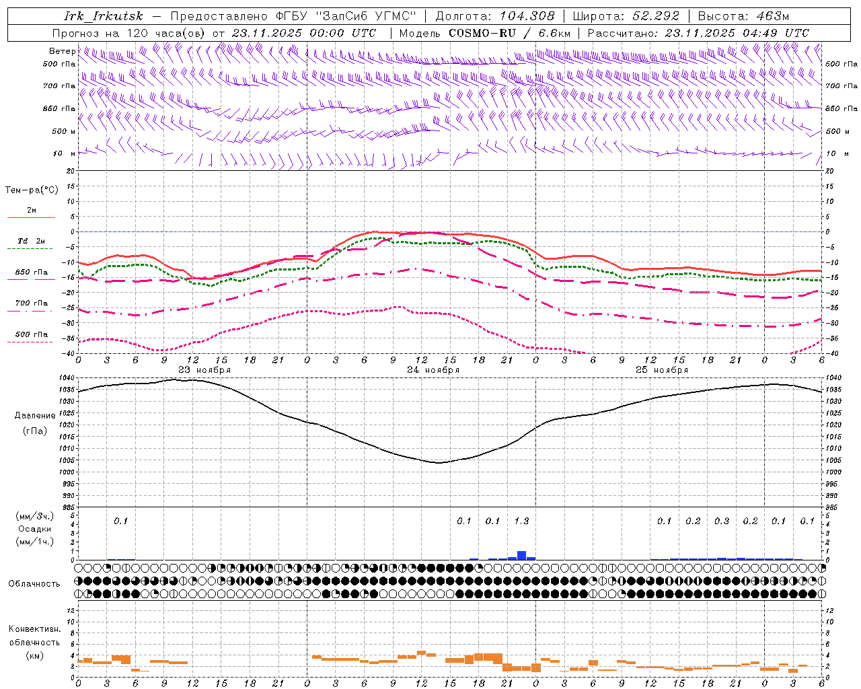Click the pink long-dash legend line under "850 гПа"
This screenshot has width=861, height=689.
click(x=31, y=280)
